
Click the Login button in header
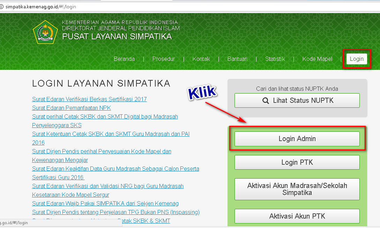[x=357, y=59]
